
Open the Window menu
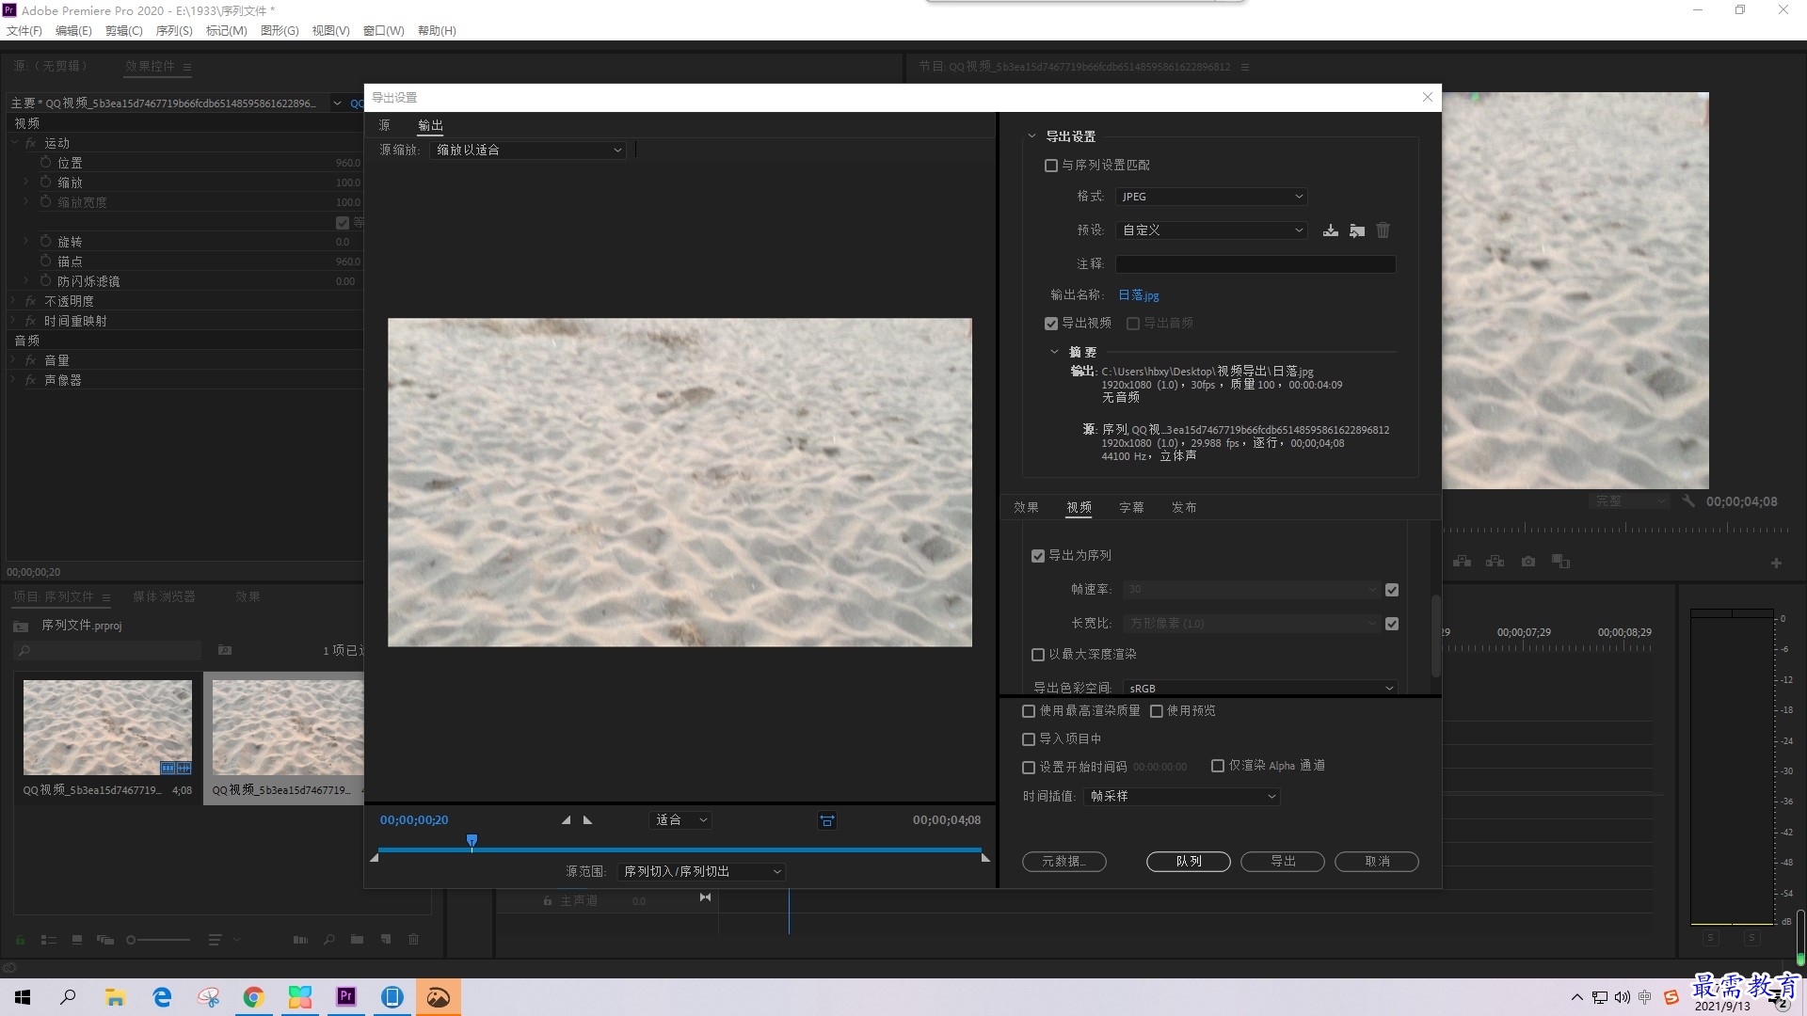(x=383, y=31)
